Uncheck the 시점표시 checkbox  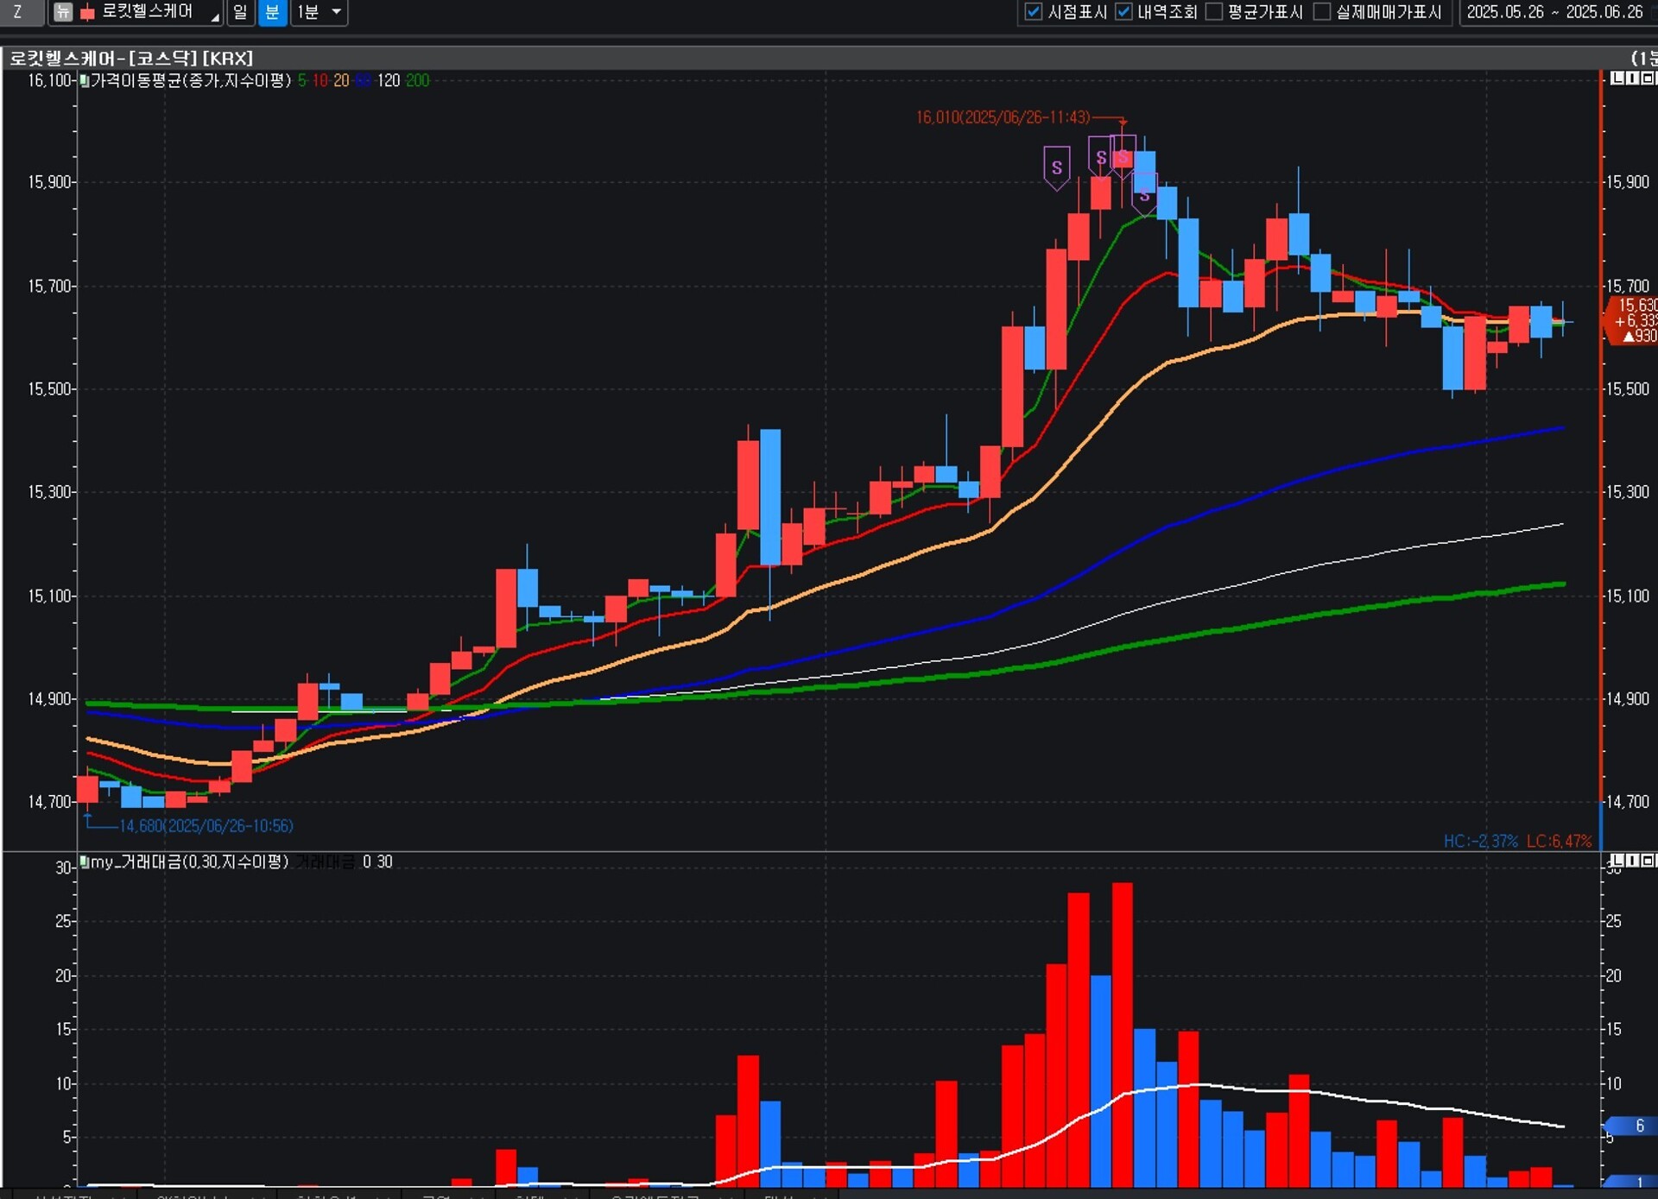[x=1033, y=12]
